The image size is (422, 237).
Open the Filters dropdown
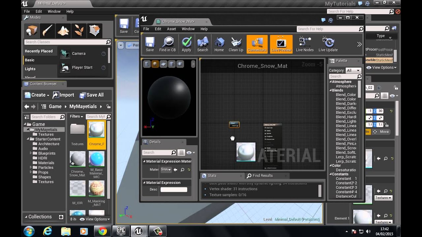[76, 117]
